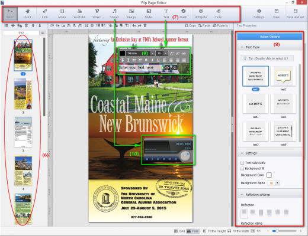Image resolution: width=308 pixels, height=236 pixels.
Task: Choose the text1 style preset
Action: coord(255,76)
